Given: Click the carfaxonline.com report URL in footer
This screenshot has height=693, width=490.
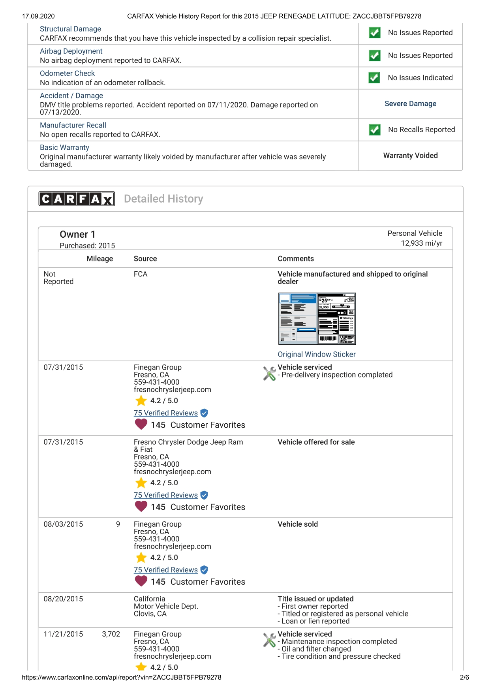Looking at the screenshot, I should tap(122, 677).
